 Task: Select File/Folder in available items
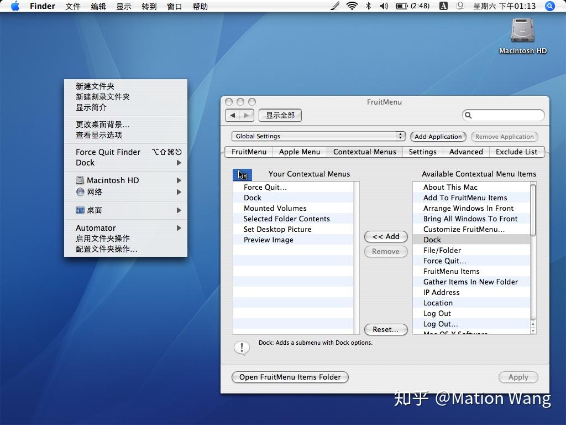(x=472, y=250)
